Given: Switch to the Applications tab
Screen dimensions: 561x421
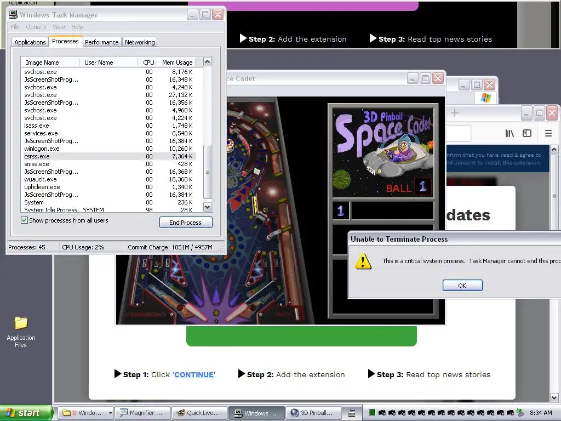Looking at the screenshot, I should pyautogui.click(x=30, y=42).
